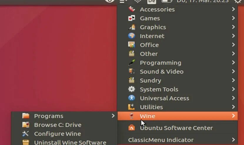The width and height of the screenshot is (244, 145).
Task: Open the Sound & Video menu entry
Action: coord(178,71)
